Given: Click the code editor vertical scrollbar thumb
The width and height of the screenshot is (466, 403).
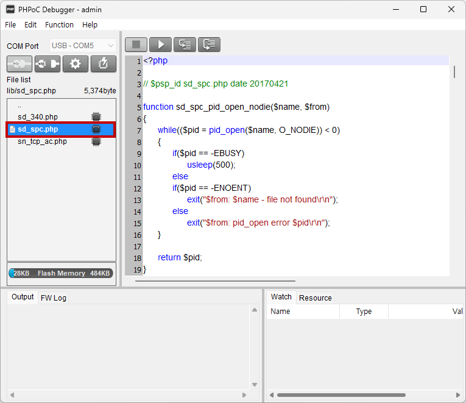Looking at the screenshot, I should 454,72.
